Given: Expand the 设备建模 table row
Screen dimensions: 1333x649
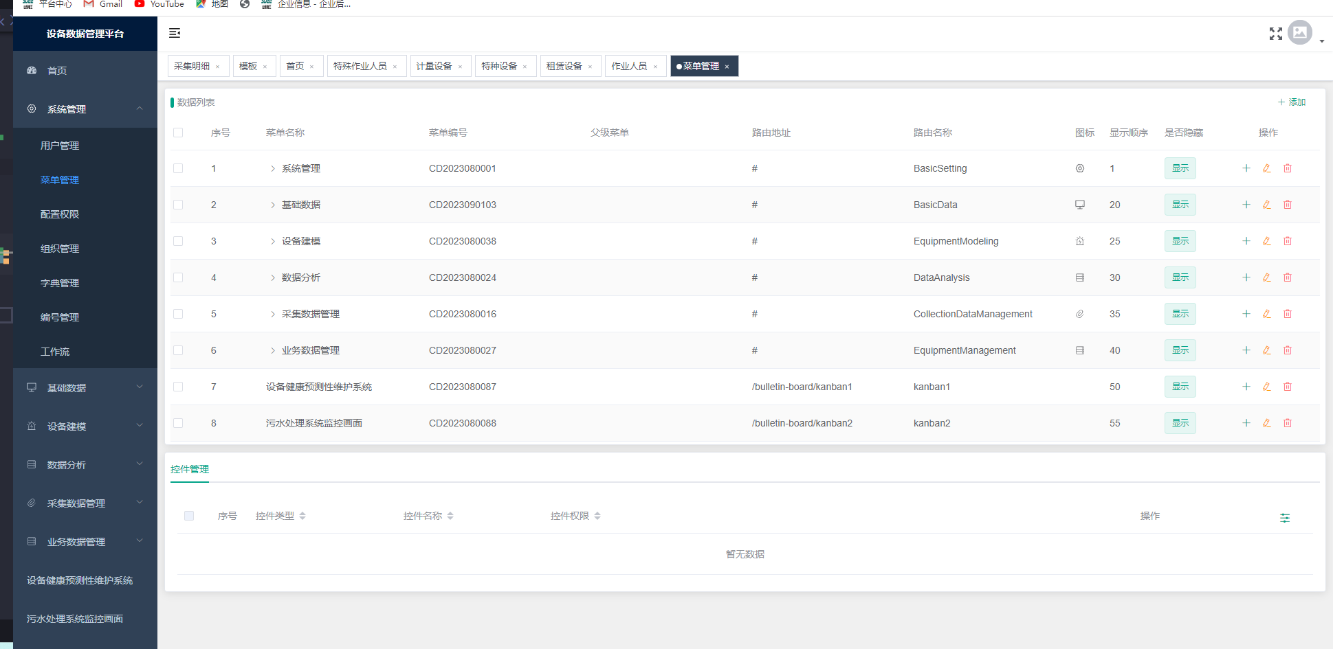Looking at the screenshot, I should click(273, 241).
